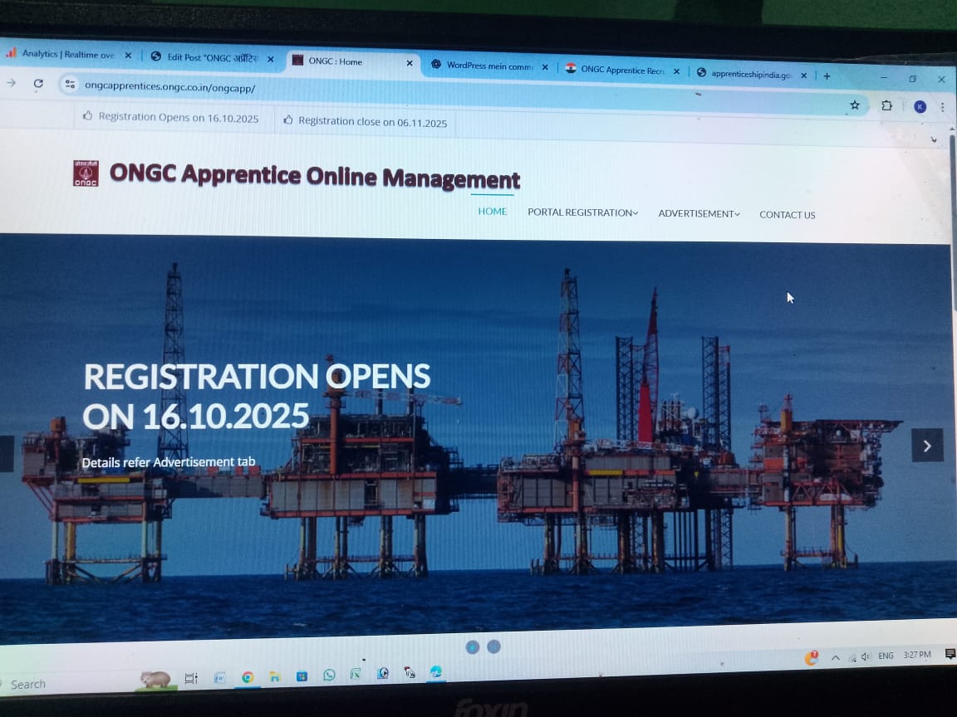Image resolution: width=957 pixels, height=717 pixels.
Task: Click the Chrome icon in the taskbar
Action: [247, 677]
